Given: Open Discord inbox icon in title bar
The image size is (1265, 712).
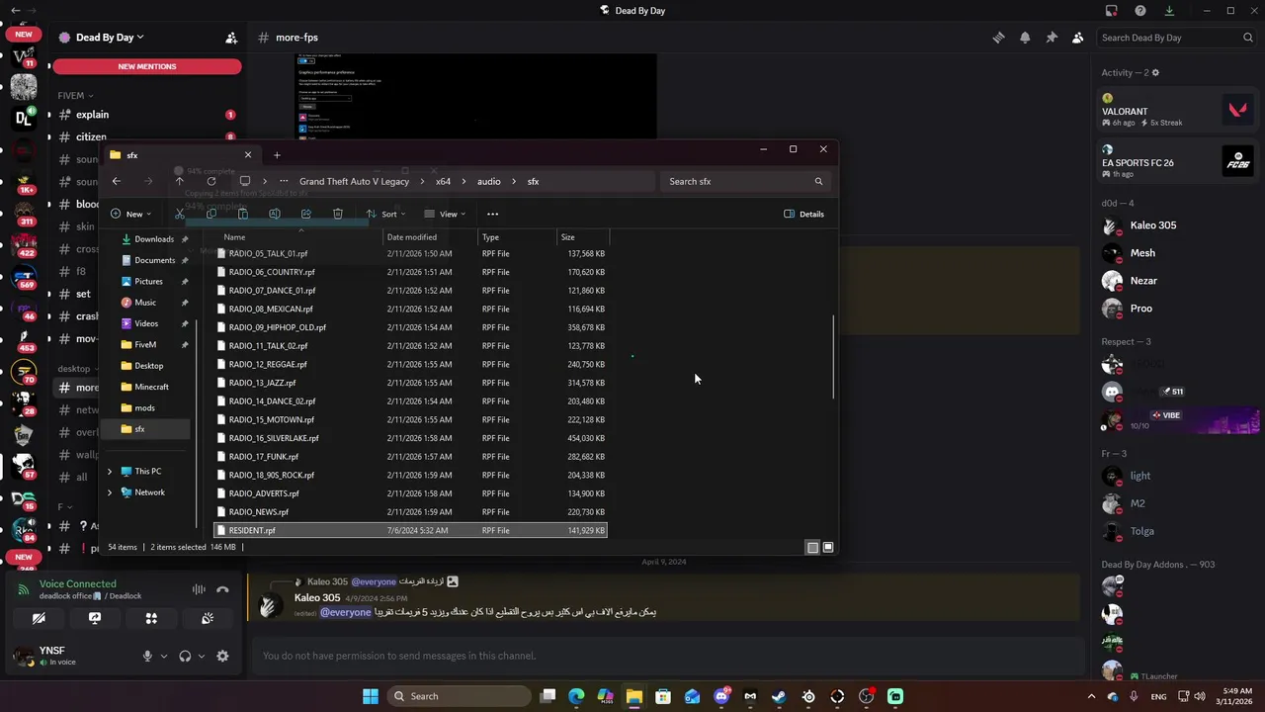Looking at the screenshot, I should (x=1112, y=11).
